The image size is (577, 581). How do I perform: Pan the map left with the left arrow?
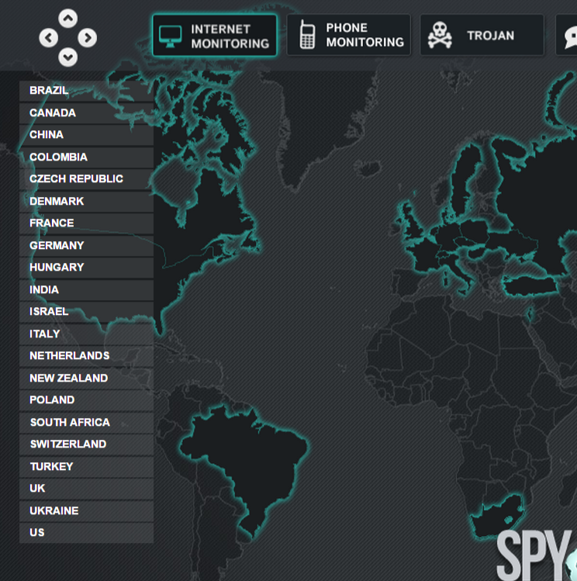click(x=49, y=37)
